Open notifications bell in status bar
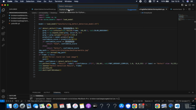 (193, 101)
